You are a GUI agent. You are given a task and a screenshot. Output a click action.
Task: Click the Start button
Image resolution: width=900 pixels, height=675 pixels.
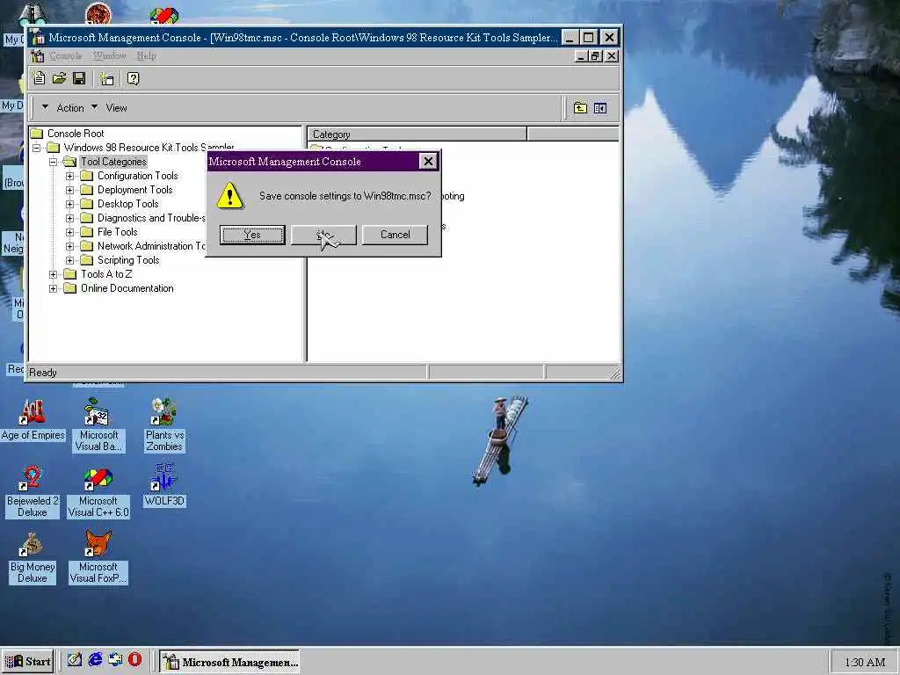pyautogui.click(x=27, y=661)
